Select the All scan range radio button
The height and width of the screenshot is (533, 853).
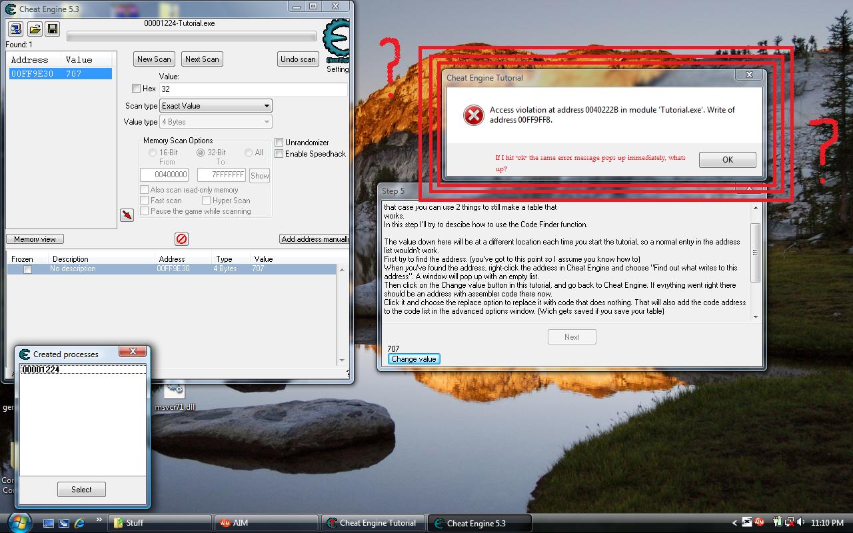[x=247, y=152]
